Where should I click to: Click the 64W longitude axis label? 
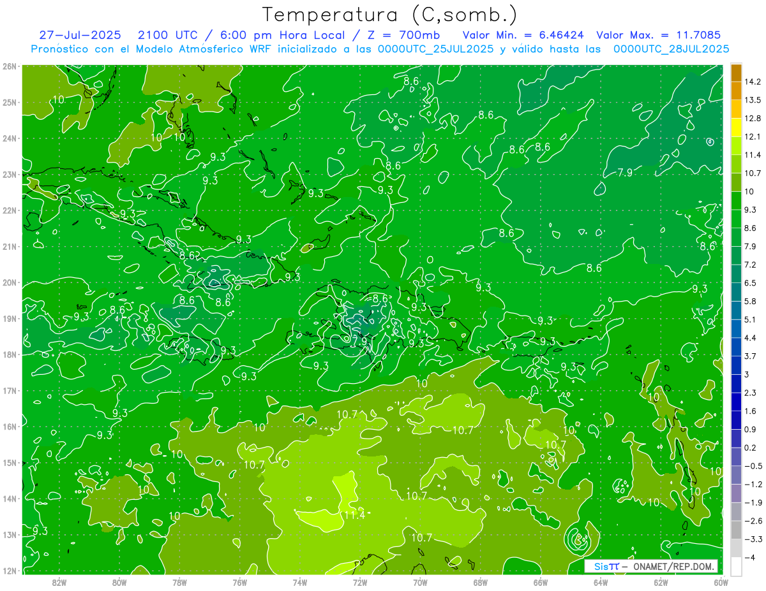coord(601,583)
